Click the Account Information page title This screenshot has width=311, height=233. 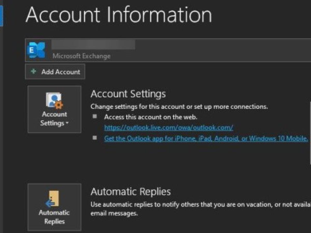point(119,15)
